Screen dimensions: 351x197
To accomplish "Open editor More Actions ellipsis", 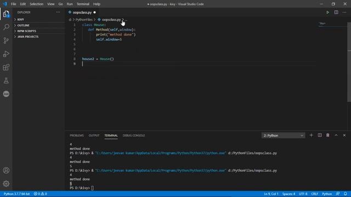I will pos(344,12).
